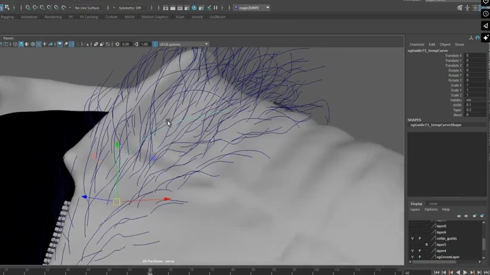This screenshot has height=275, width=490.
Task: Click move layer up arrow icon
Action: (459, 216)
